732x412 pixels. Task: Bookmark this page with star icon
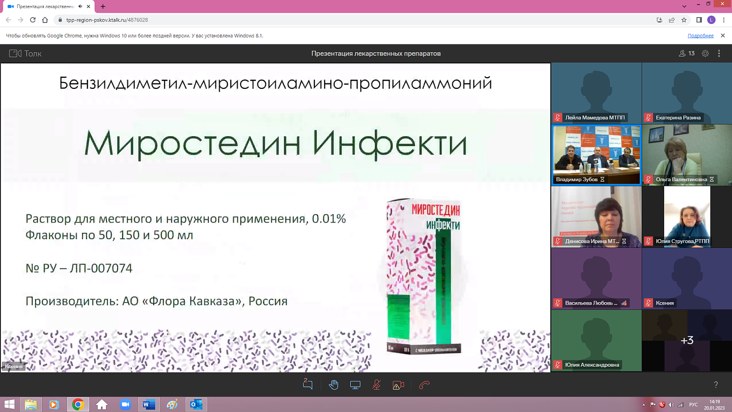pyautogui.click(x=684, y=20)
